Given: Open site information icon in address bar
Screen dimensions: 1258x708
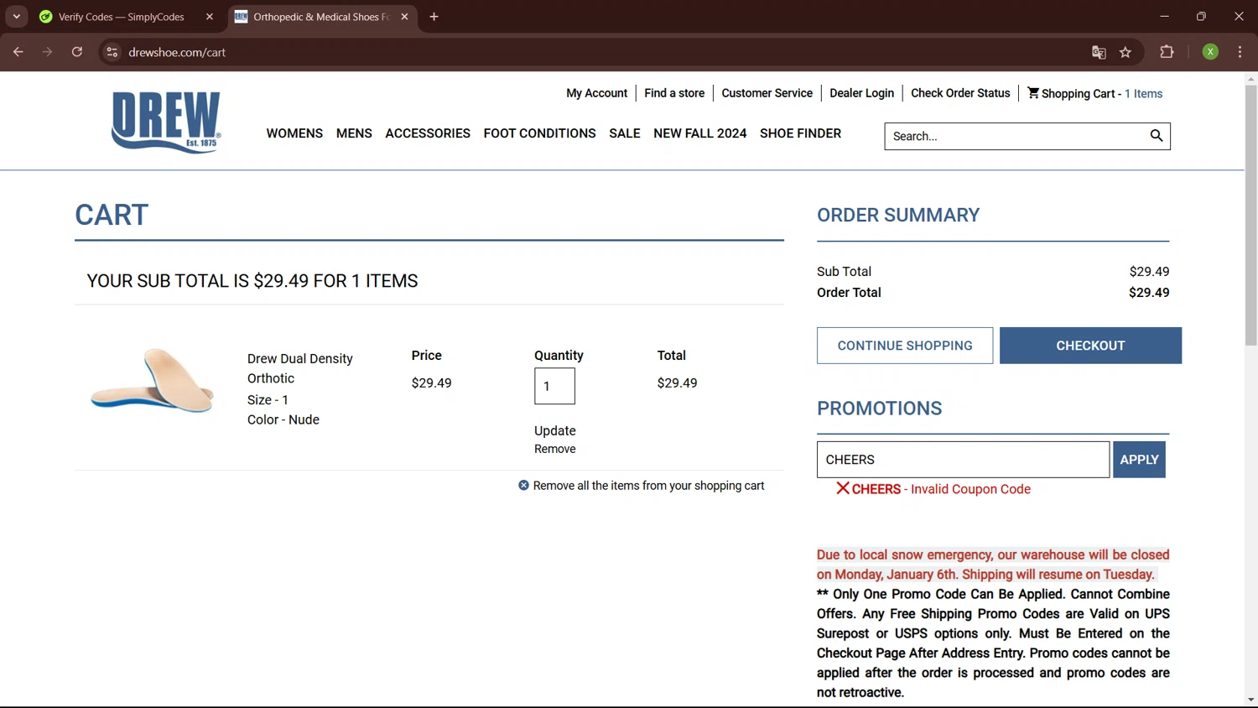Looking at the screenshot, I should coord(112,52).
